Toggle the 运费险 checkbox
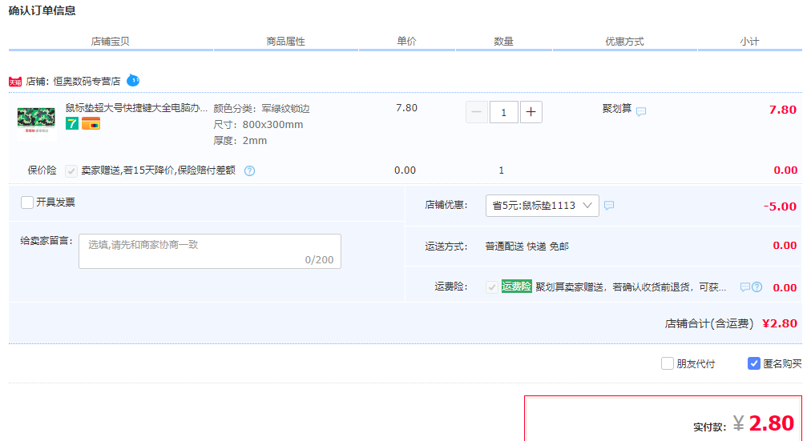 (492, 287)
